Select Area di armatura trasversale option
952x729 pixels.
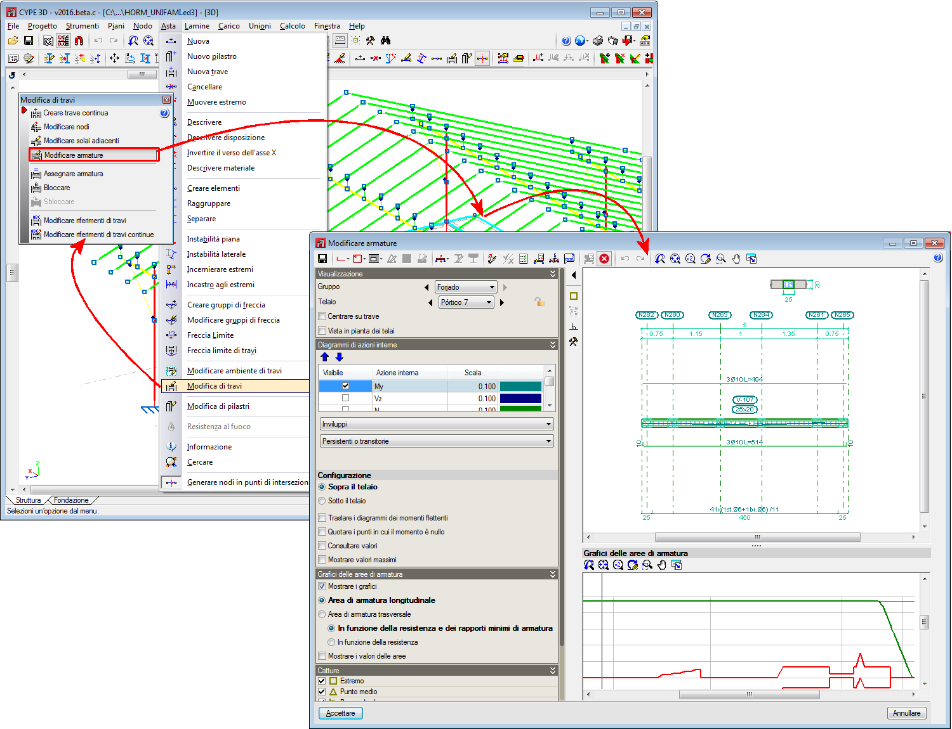322,614
